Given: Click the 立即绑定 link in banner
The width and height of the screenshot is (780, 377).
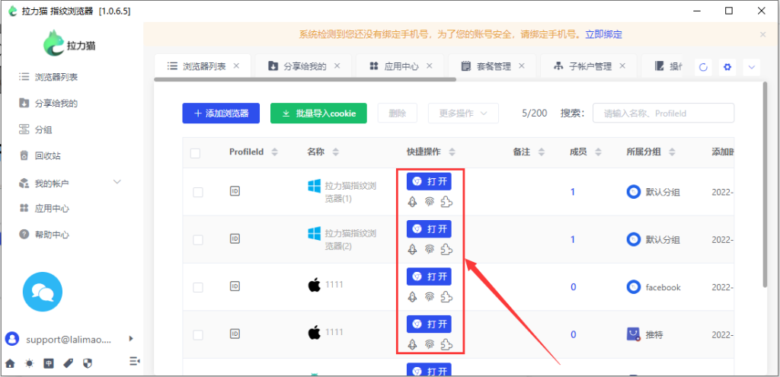Looking at the screenshot, I should tap(603, 34).
